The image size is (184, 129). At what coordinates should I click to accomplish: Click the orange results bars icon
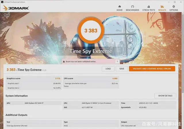pos(162,6)
